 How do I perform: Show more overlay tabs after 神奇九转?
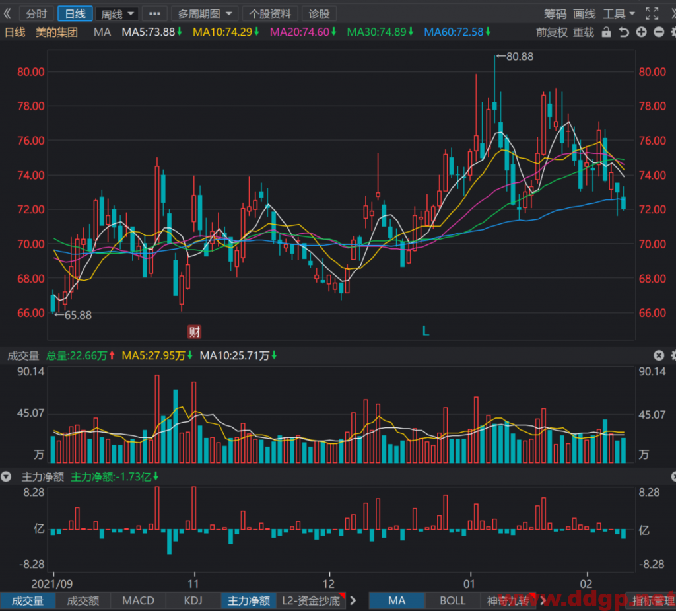tap(543, 600)
